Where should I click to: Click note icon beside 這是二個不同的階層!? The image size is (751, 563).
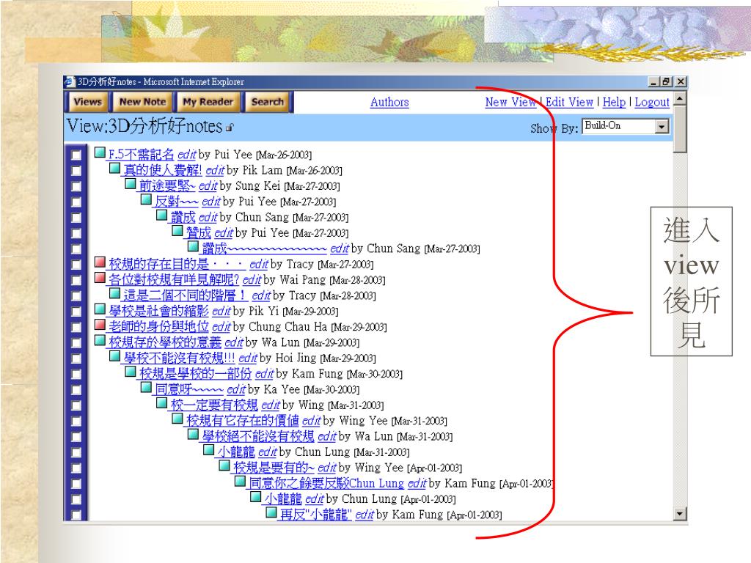tap(114, 293)
